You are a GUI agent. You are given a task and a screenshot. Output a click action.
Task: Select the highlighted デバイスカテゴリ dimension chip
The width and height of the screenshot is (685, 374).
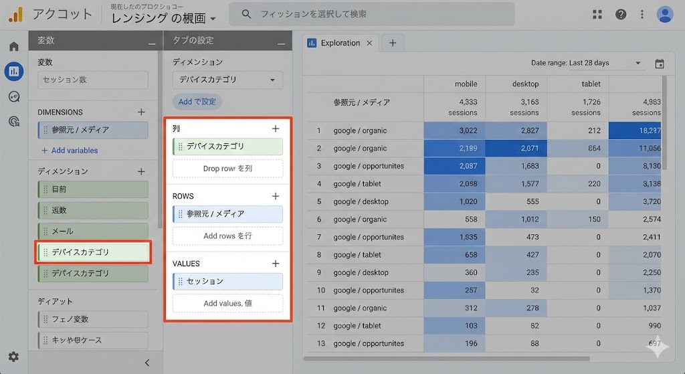coord(93,252)
